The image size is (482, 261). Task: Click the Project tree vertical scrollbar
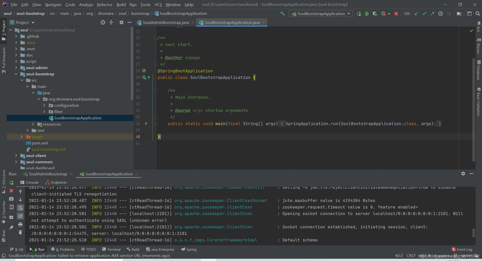[x=132, y=63]
